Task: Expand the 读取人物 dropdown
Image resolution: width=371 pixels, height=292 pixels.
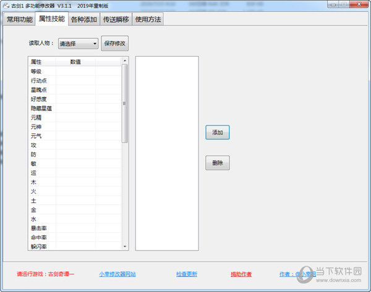Action: click(x=78, y=44)
